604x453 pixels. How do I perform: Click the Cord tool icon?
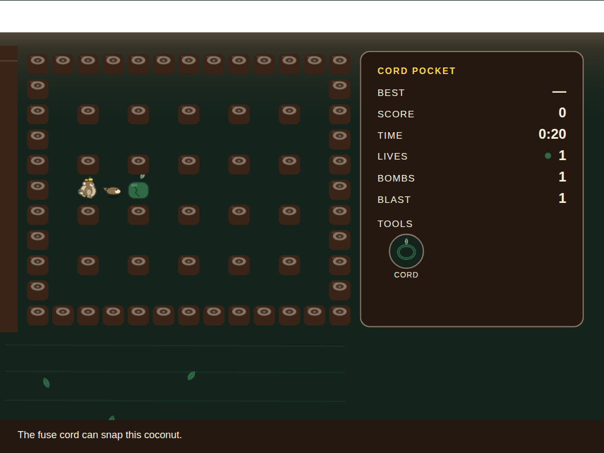(406, 251)
